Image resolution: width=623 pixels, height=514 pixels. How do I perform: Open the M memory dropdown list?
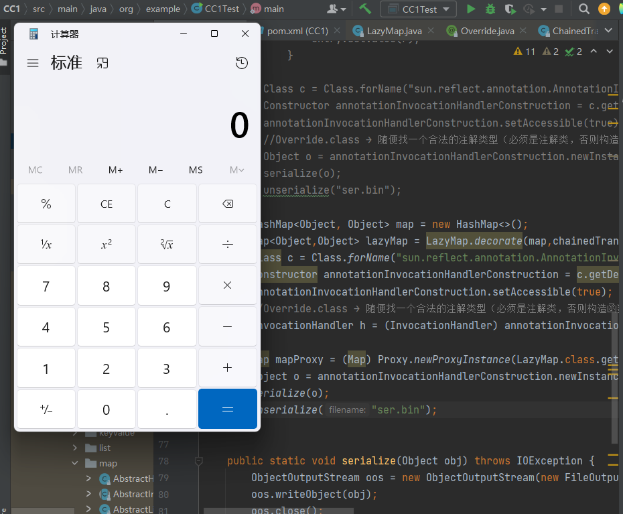(236, 170)
